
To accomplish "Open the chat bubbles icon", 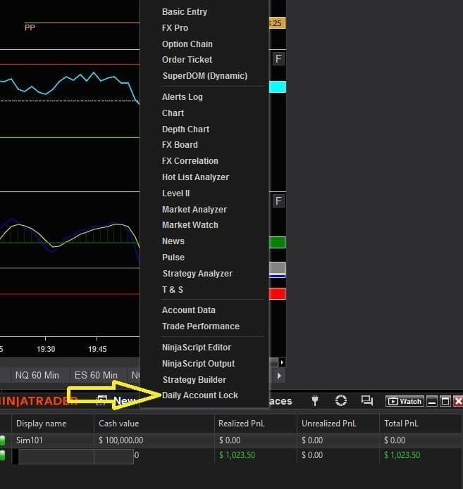I will point(366,401).
